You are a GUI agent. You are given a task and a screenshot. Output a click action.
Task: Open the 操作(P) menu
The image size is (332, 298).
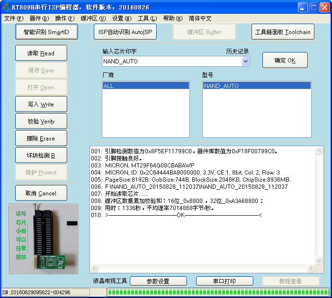[x=65, y=18]
